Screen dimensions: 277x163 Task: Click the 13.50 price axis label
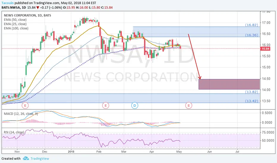[x=266, y=101]
